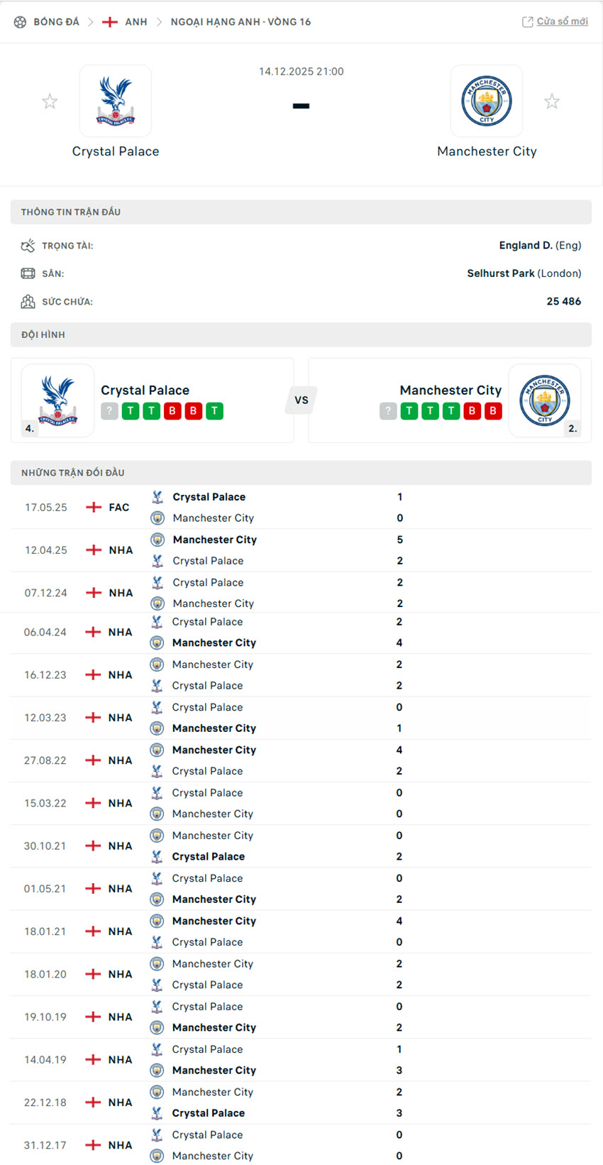Click the capacity icon beside SỨC CHỨA

[27, 301]
